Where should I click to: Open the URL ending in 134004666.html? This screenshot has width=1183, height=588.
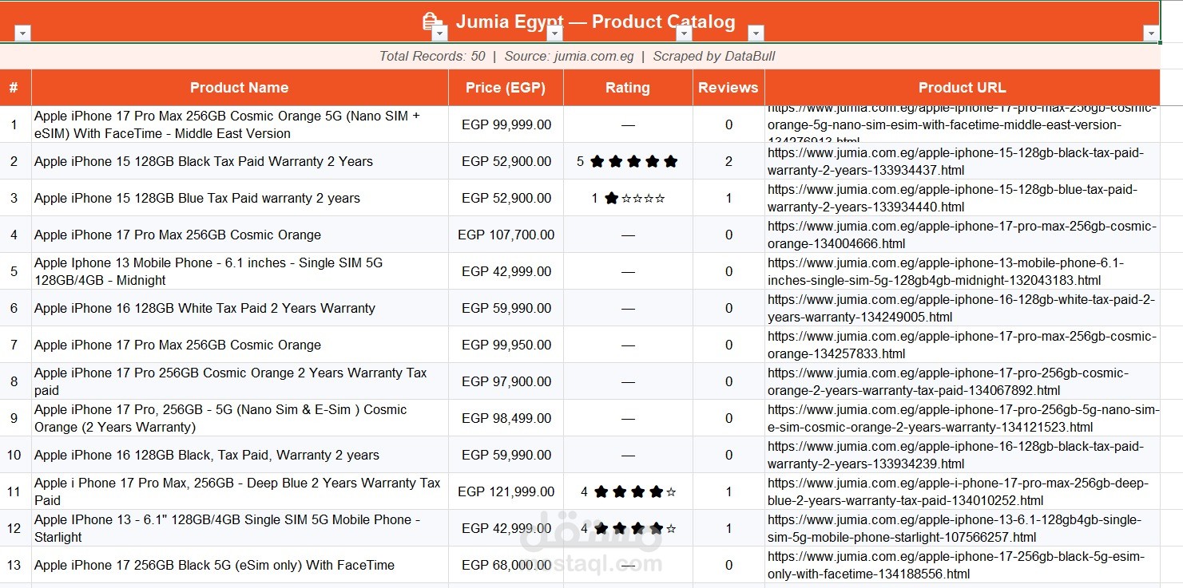(x=962, y=235)
